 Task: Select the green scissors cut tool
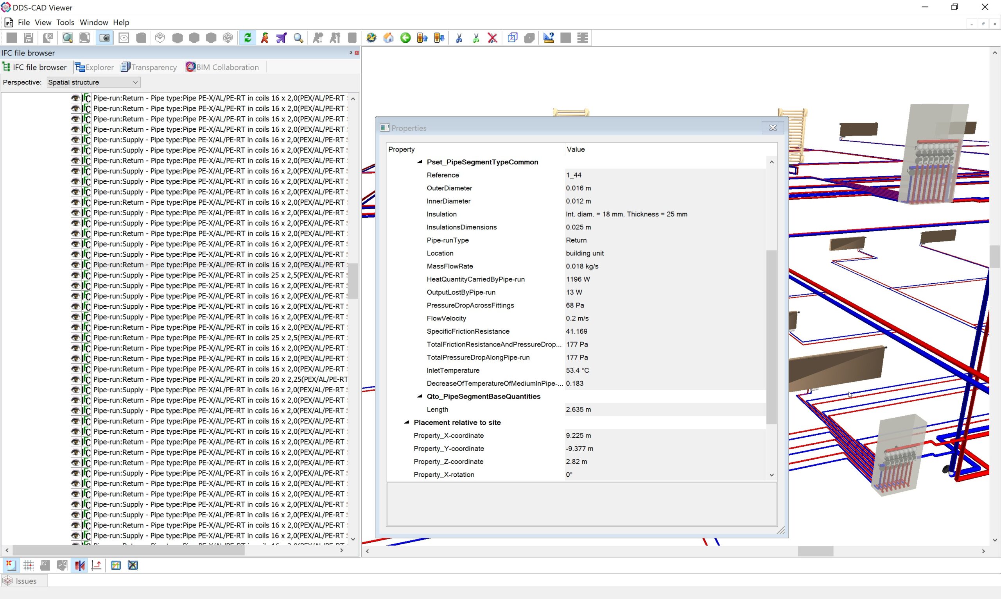(475, 38)
